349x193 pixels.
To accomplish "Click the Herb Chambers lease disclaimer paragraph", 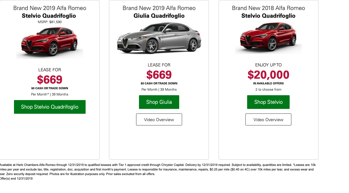I will [x=158, y=169].
